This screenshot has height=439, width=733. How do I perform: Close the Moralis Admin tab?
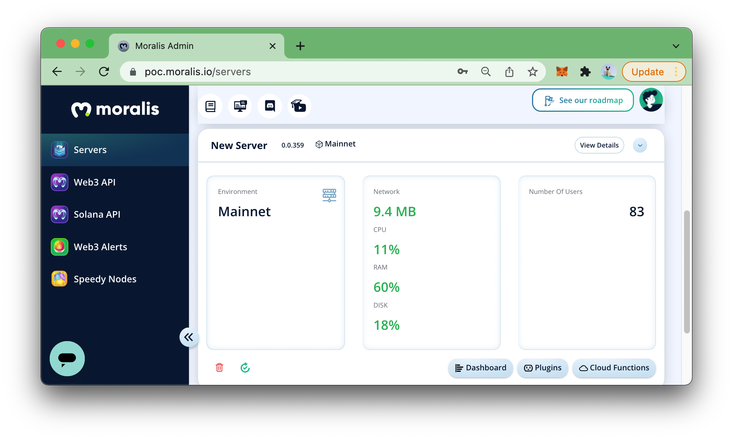[x=273, y=46]
